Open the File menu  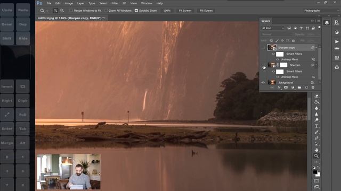tap(48, 3)
